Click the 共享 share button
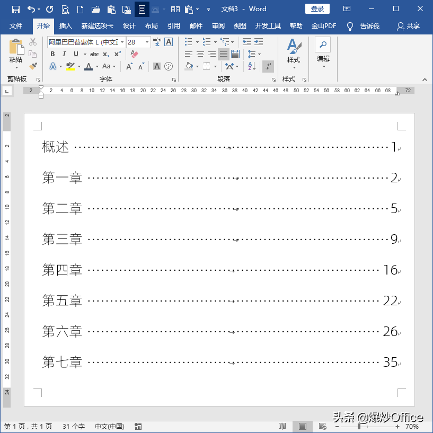The width and height of the screenshot is (433, 433). coord(409,26)
